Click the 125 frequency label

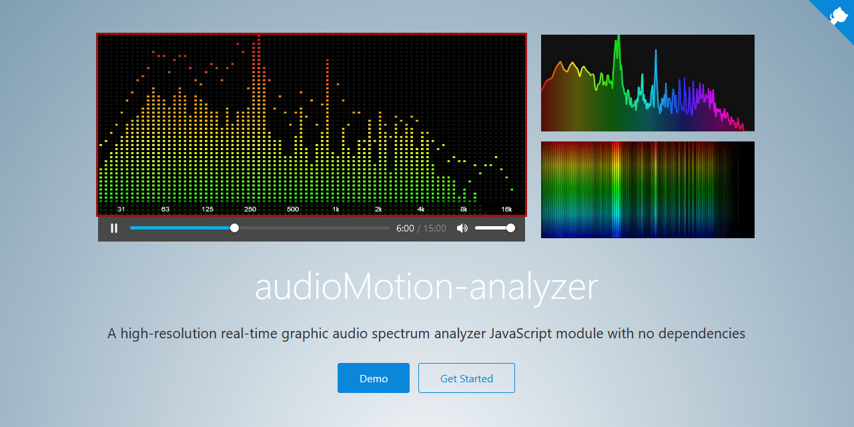point(207,209)
